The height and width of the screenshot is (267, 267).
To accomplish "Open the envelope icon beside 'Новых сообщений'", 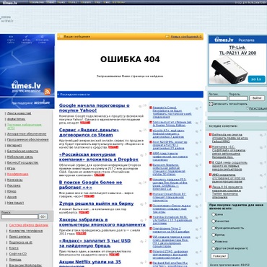I will click(x=167, y=37).
